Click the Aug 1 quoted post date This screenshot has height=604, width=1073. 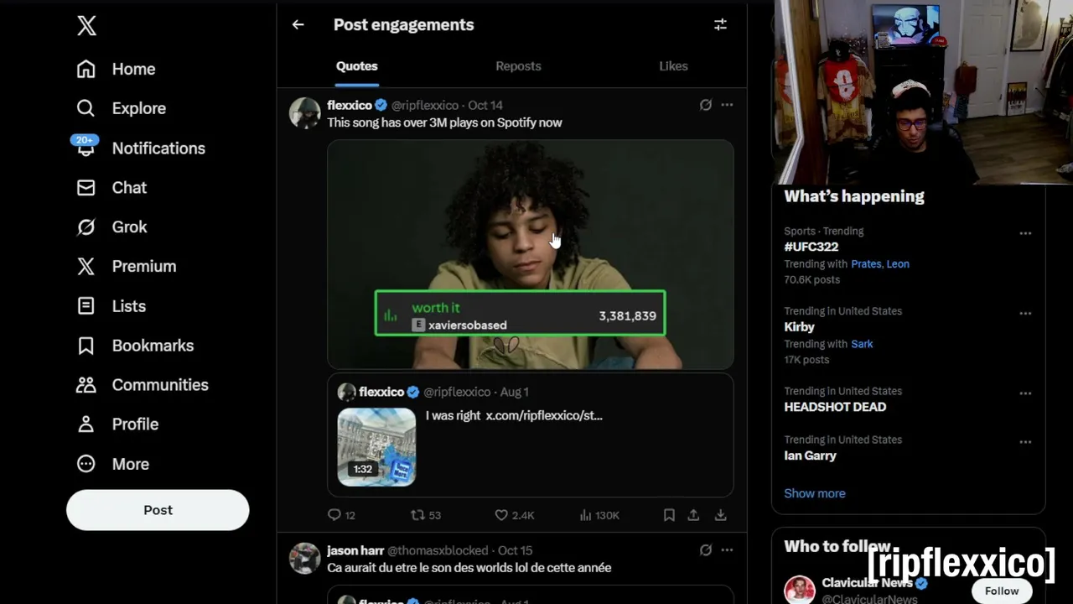coord(514,392)
